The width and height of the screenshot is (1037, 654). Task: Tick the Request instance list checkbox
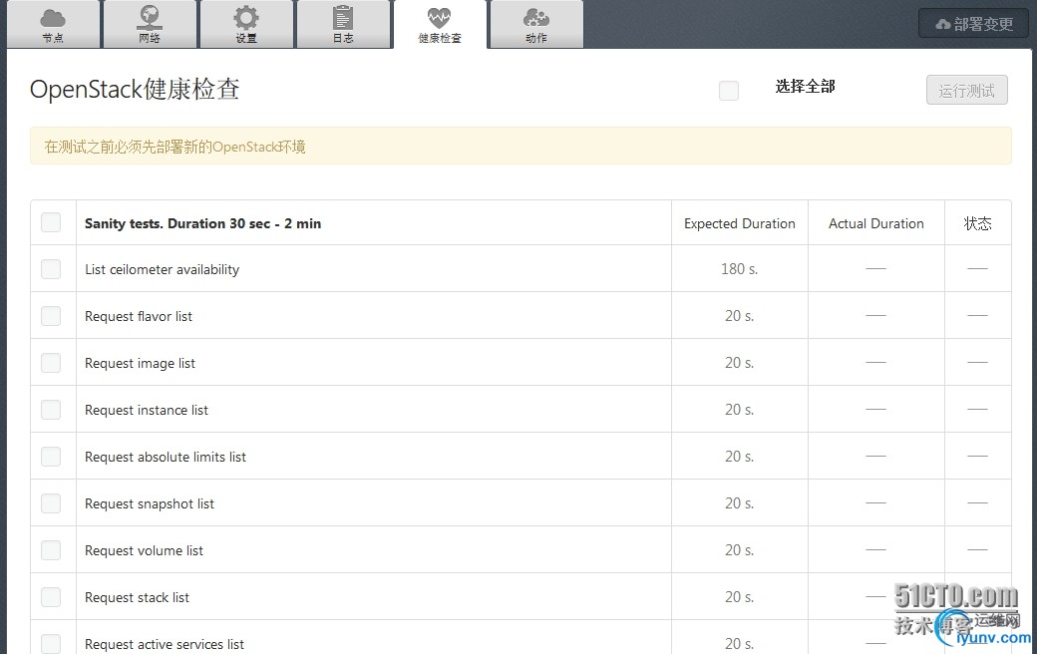click(51, 410)
